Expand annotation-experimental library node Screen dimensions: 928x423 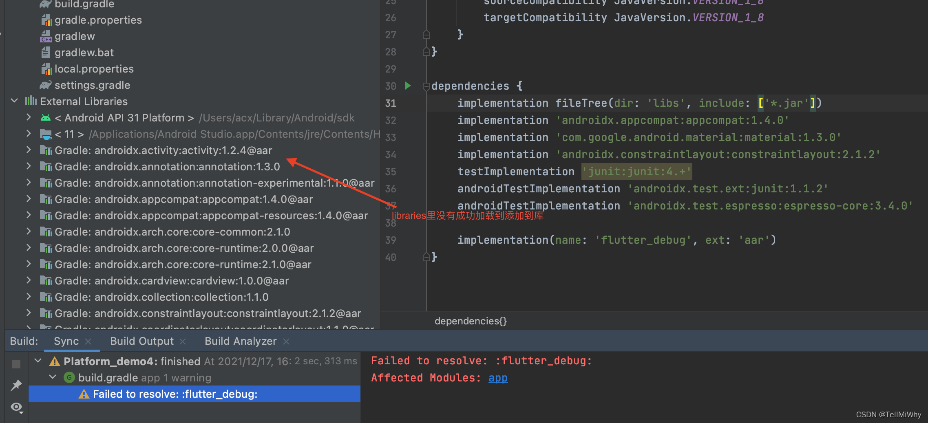[x=29, y=182]
